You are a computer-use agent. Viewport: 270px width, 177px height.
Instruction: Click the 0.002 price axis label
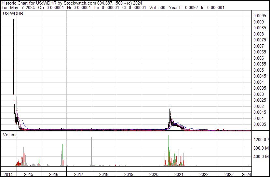point(259,106)
